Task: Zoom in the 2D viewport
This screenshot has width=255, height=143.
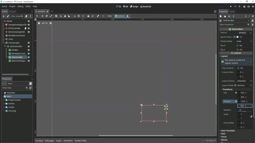Action: (x=51, y=23)
